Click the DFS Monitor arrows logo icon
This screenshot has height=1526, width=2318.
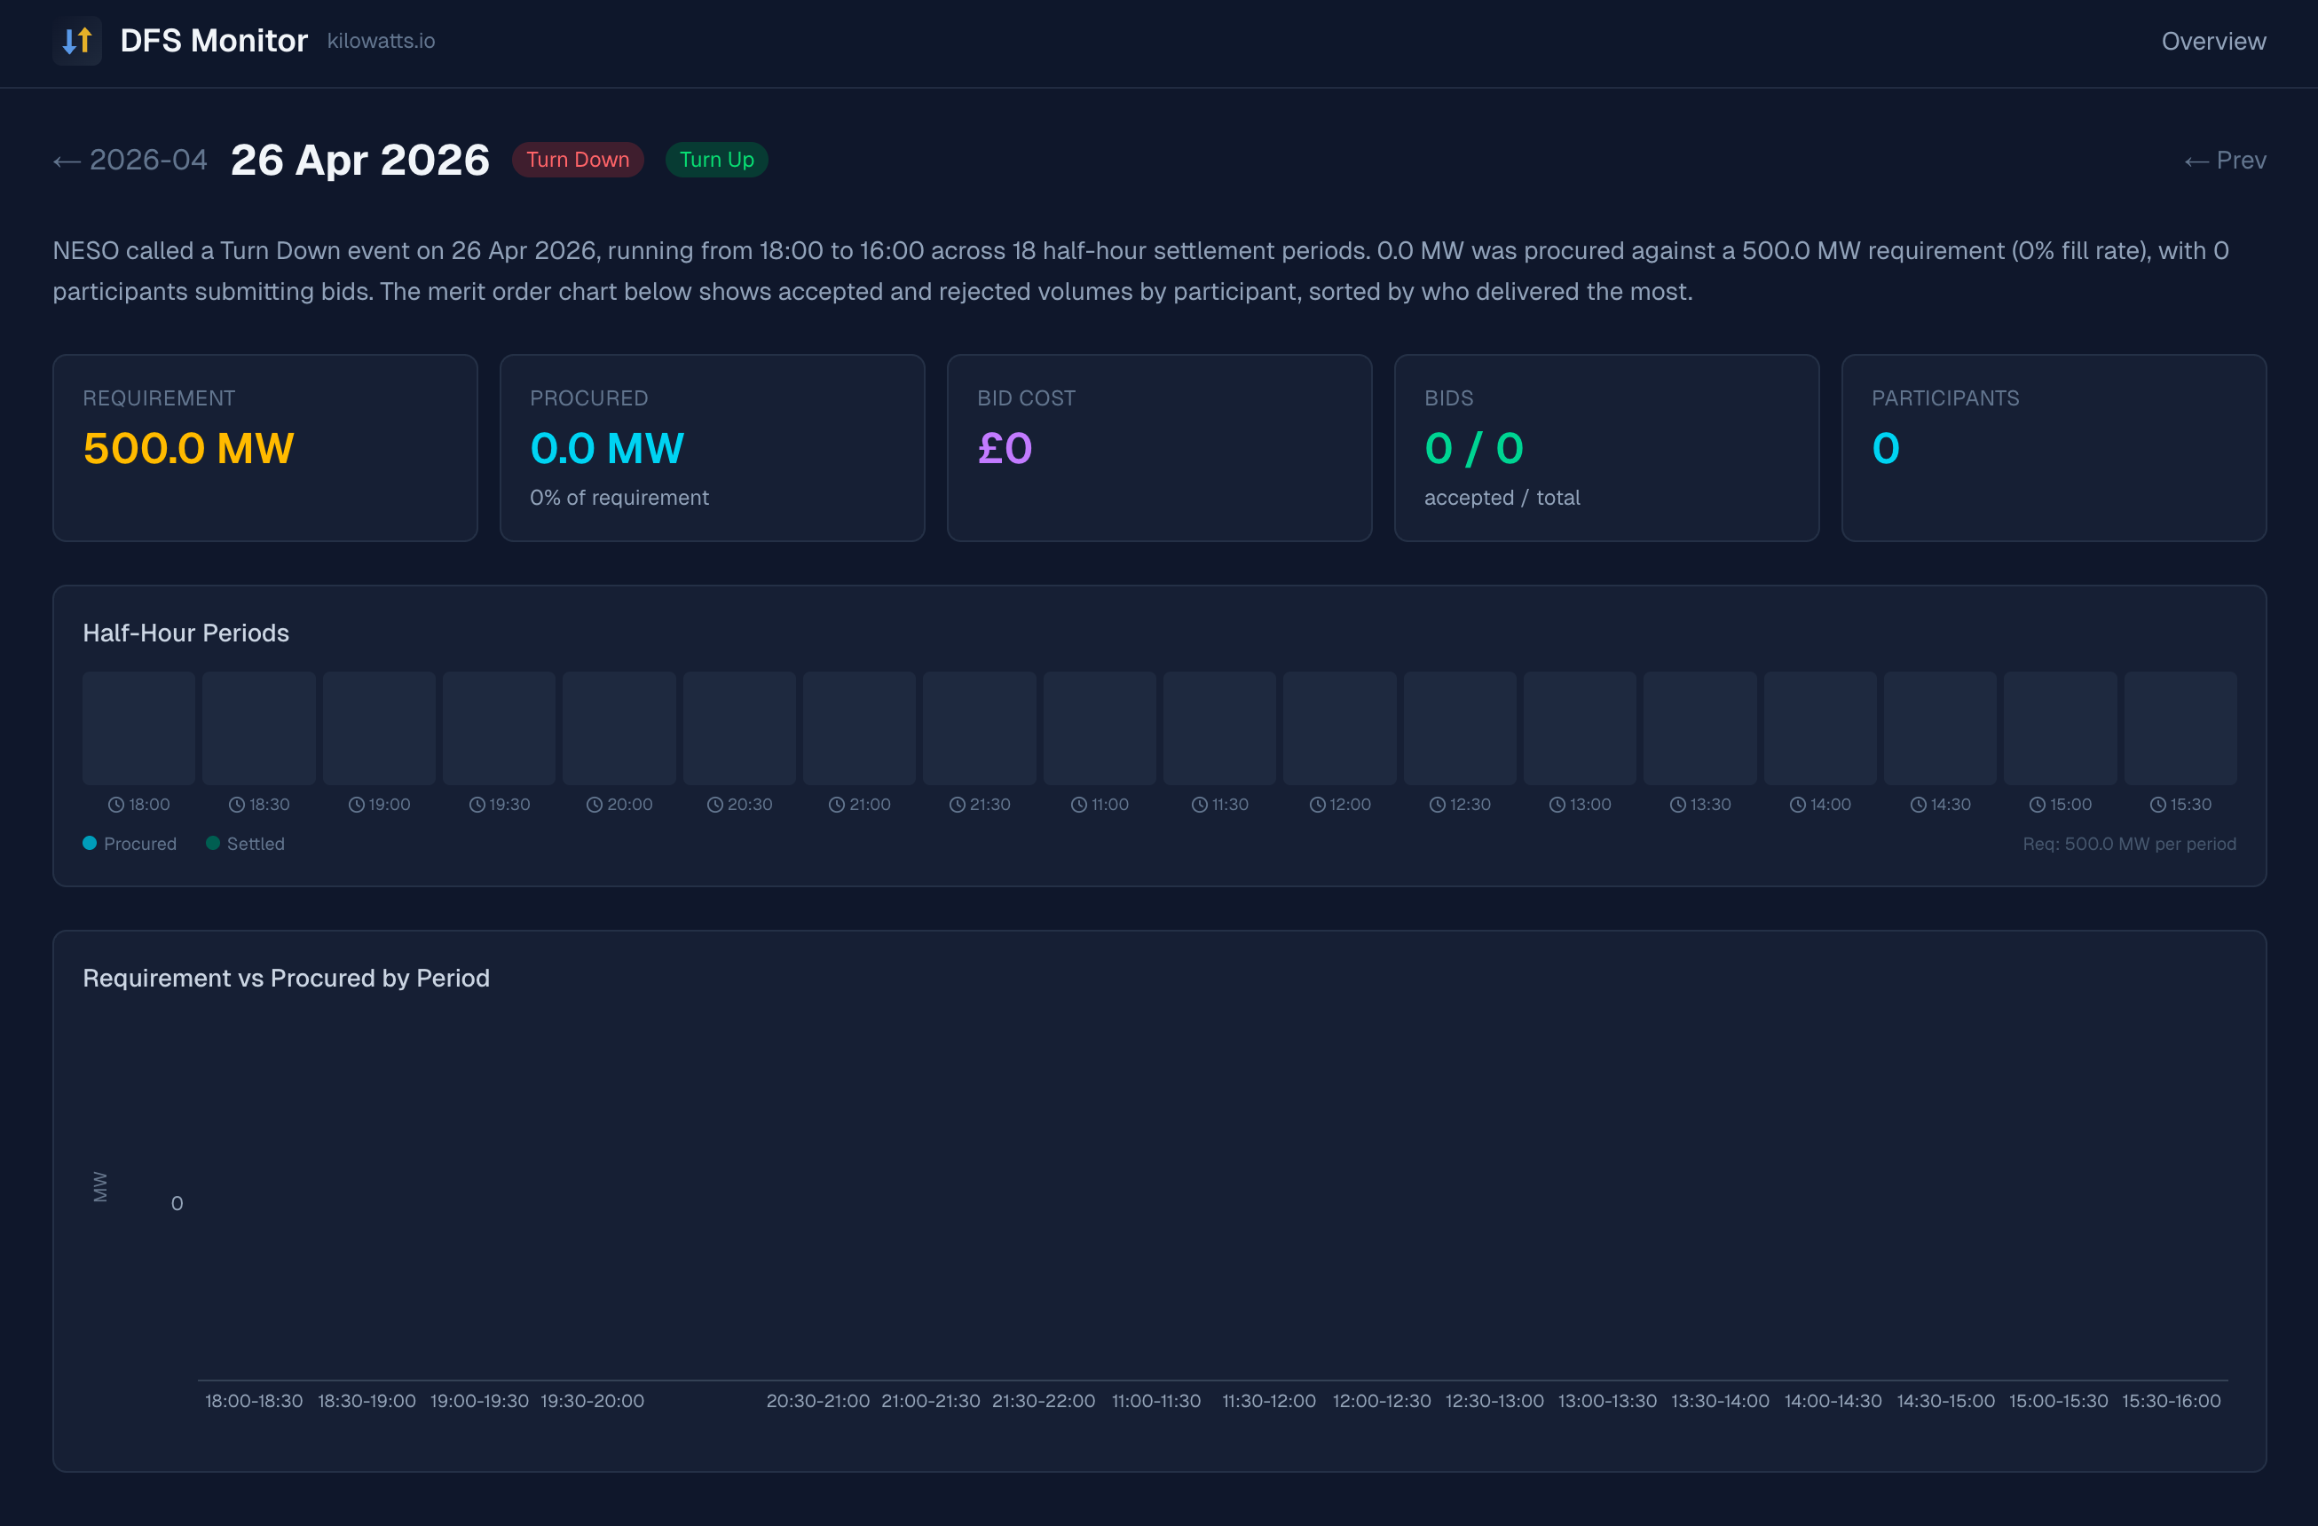coord(77,41)
